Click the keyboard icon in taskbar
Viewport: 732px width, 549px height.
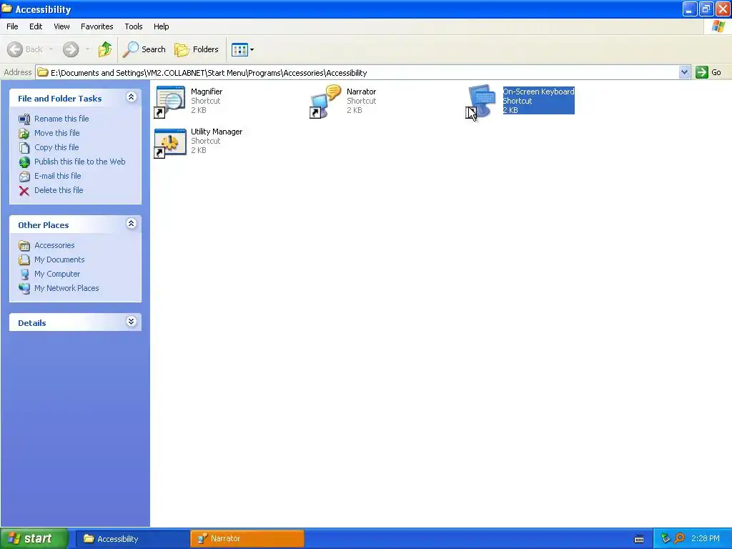click(x=639, y=539)
